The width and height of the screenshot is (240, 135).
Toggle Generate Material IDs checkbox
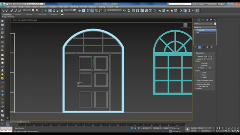point(196,84)
